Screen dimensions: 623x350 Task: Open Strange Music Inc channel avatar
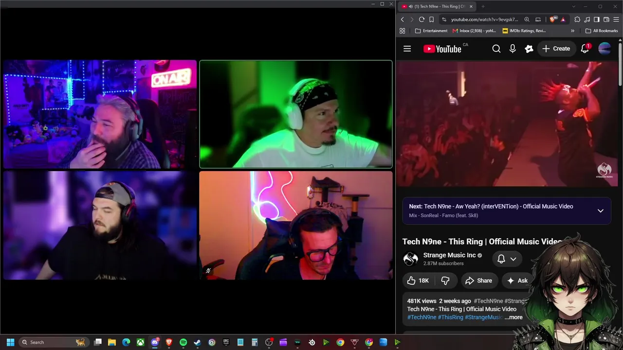[411, 259]
